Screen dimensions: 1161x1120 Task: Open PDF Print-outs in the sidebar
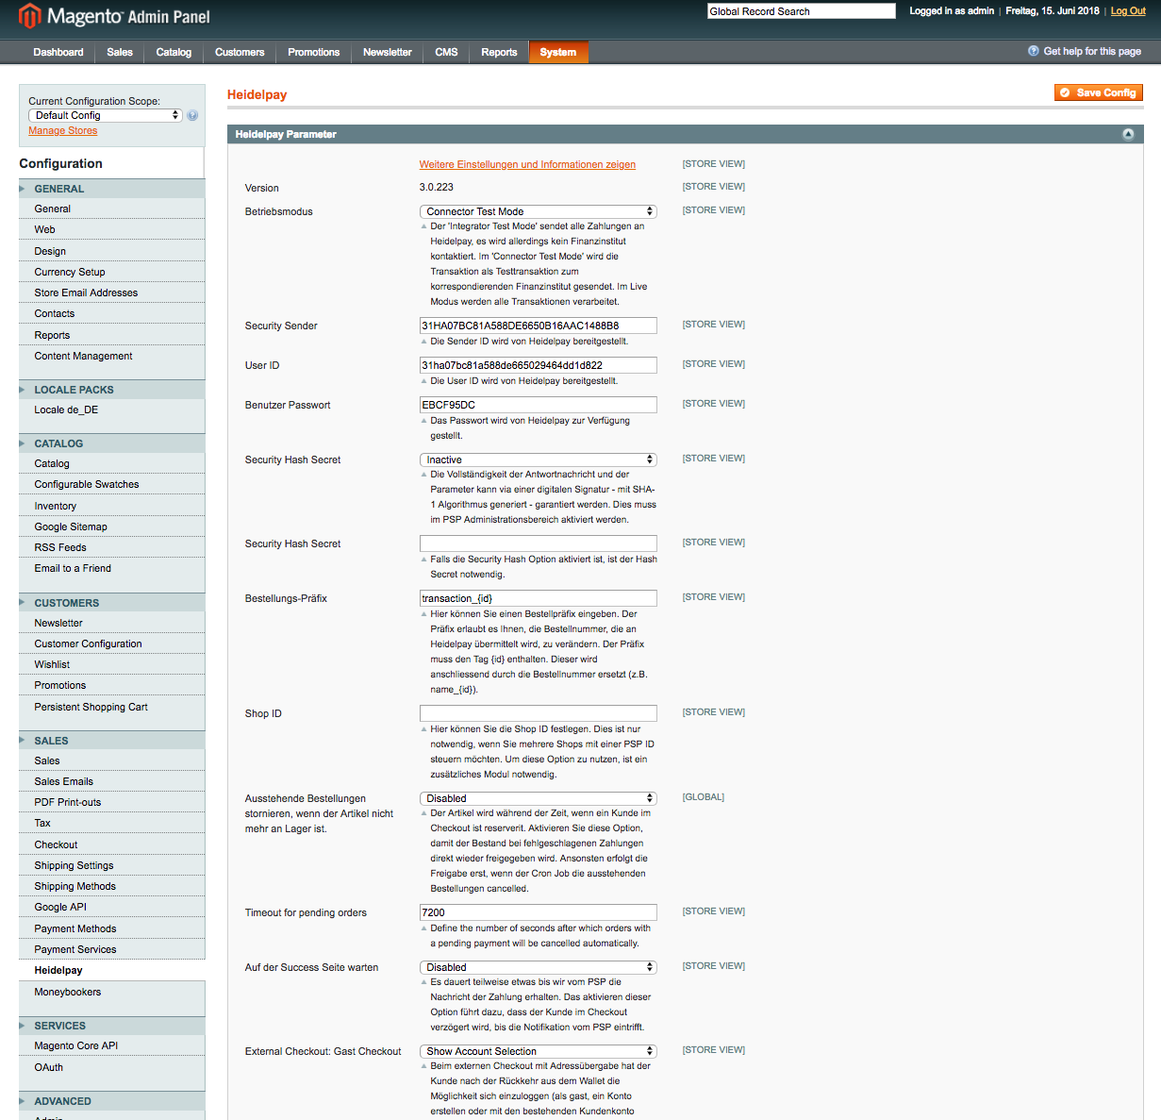112,802
